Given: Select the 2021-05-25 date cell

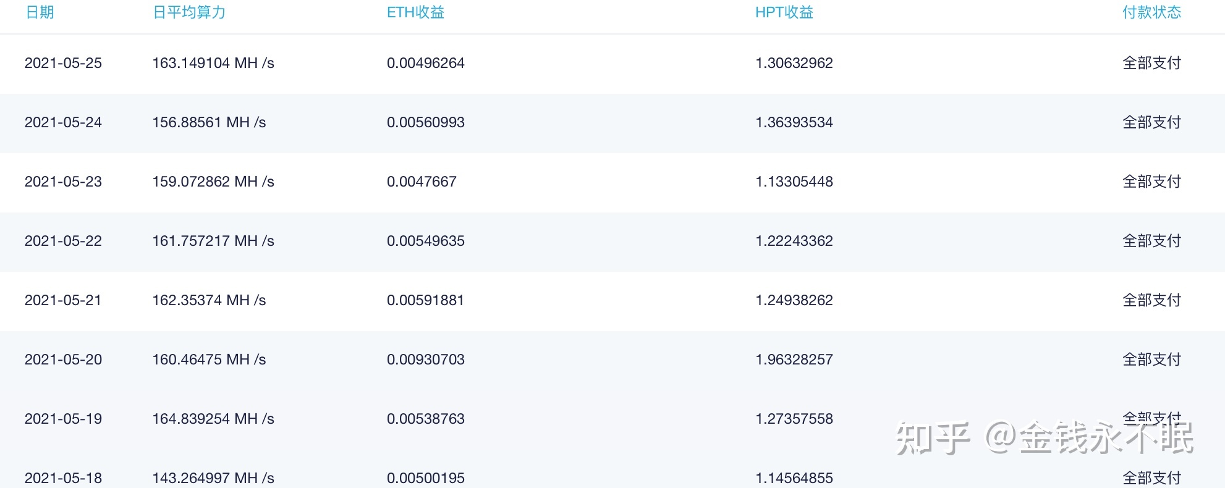Looking at the screenshot, I should pos(63,63).
